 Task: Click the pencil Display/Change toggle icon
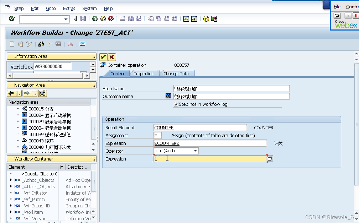(29, 44)
